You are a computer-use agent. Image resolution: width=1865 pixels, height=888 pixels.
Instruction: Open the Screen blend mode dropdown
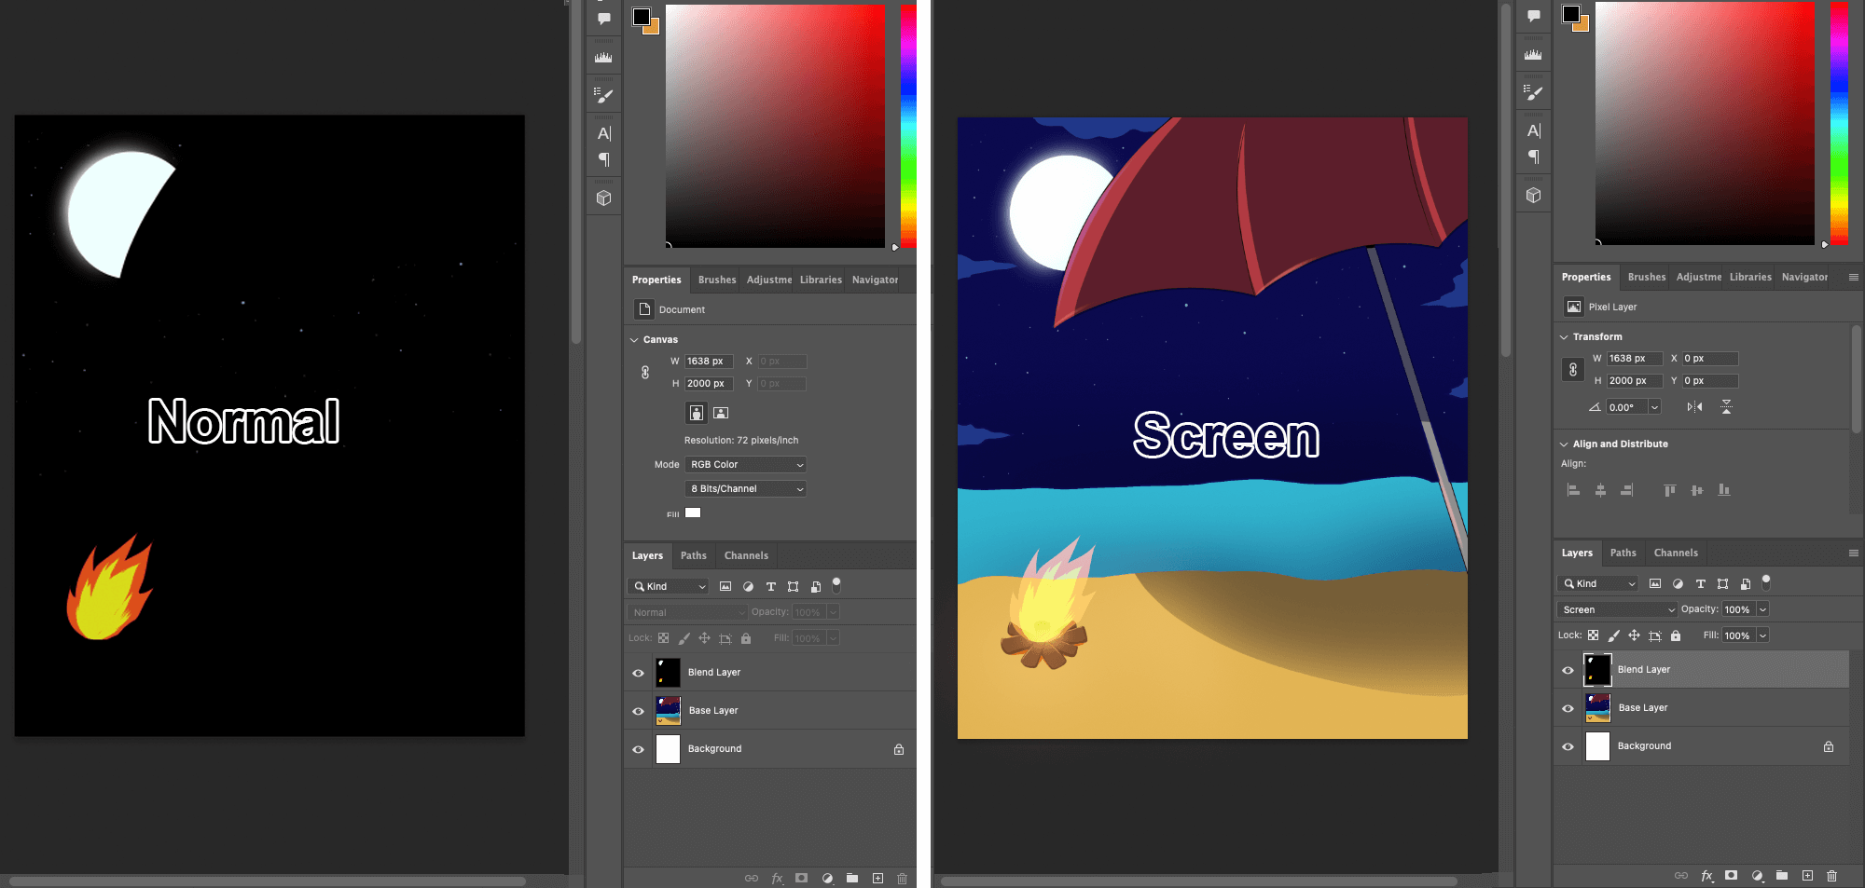click(x=1616, y=608)
